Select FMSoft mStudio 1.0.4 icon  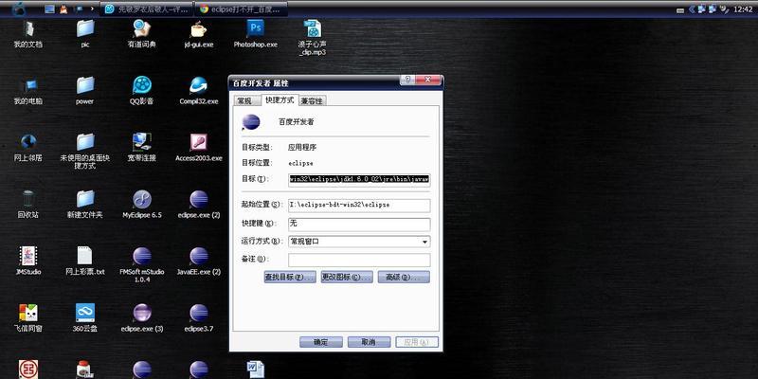point(141,265)
